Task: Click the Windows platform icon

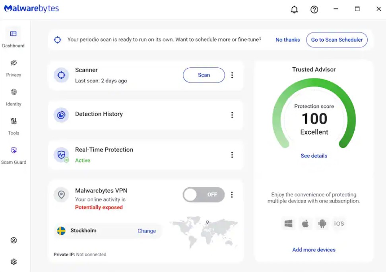Action: pos(288,224)
